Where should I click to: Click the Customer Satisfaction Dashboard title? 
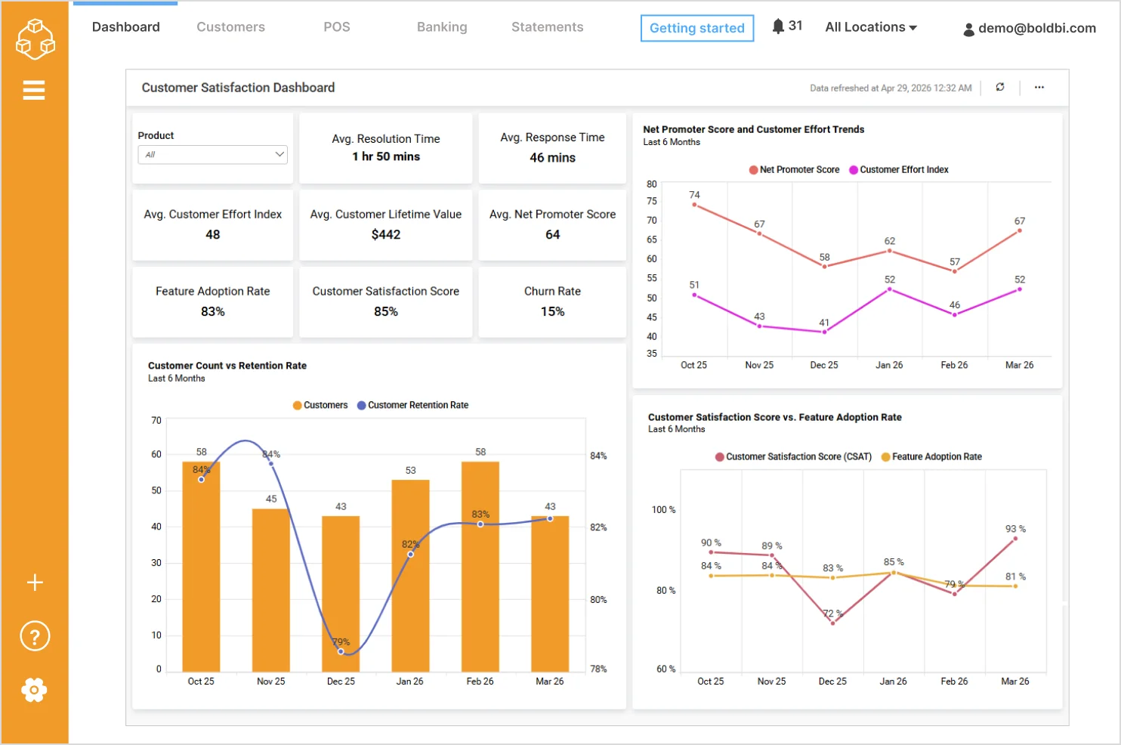238,88
